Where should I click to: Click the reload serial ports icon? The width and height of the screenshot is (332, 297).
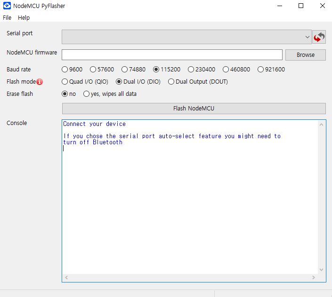(319, 37)
